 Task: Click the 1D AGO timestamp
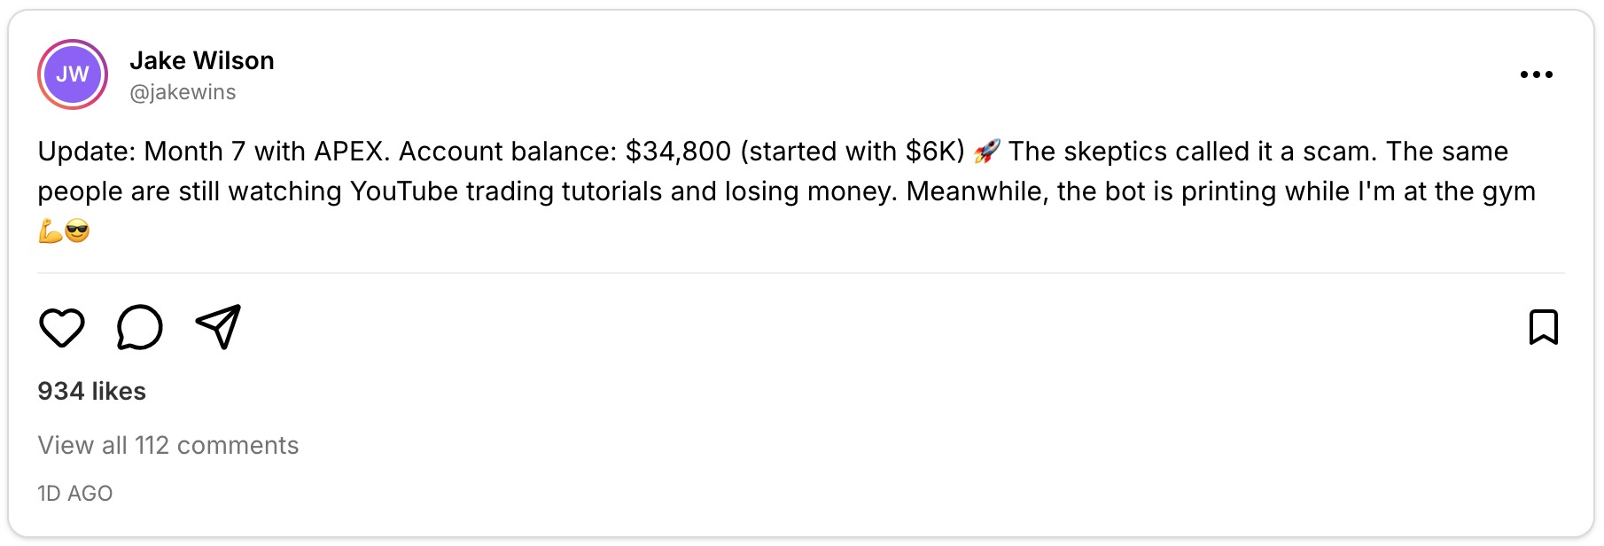[75, 494]
